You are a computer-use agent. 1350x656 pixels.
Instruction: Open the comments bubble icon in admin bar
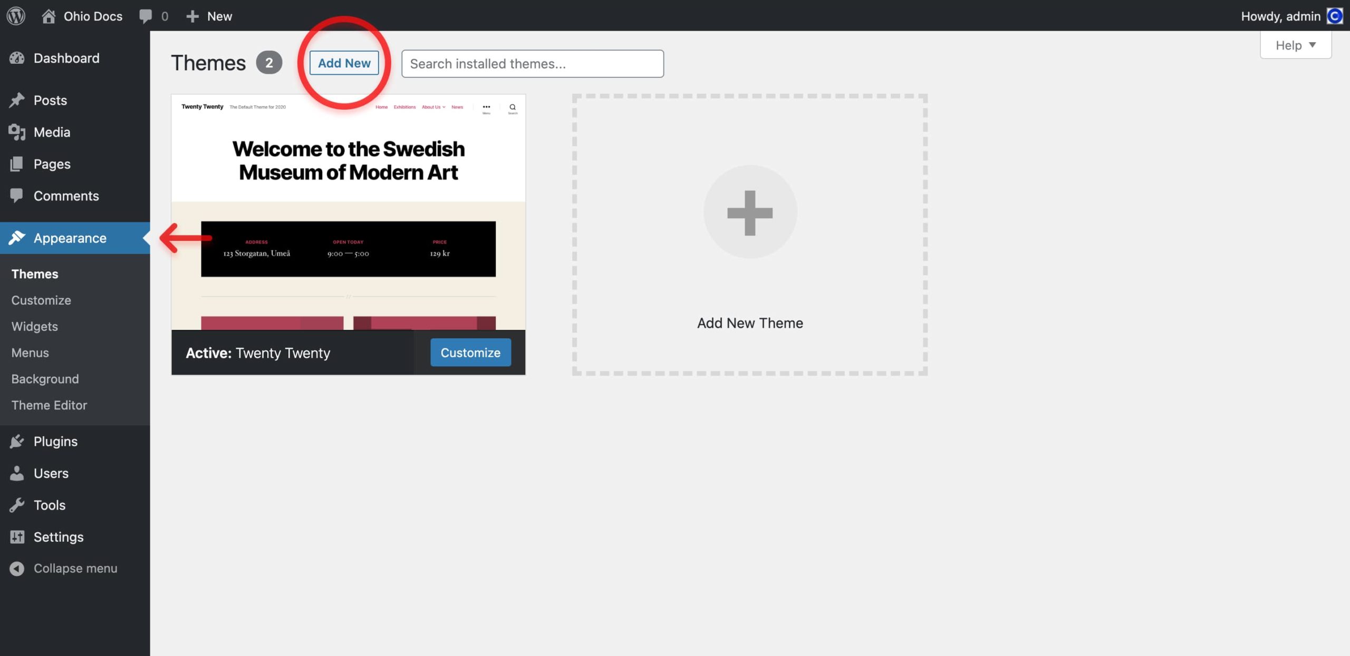pos(146,16)
